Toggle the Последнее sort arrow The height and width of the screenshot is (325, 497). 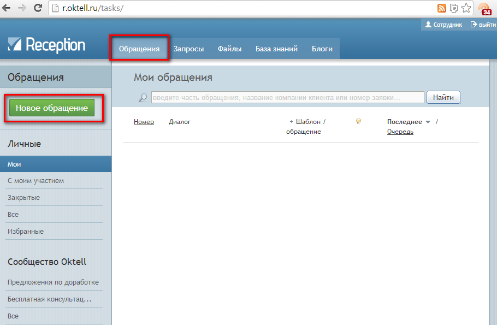(428, 122)
